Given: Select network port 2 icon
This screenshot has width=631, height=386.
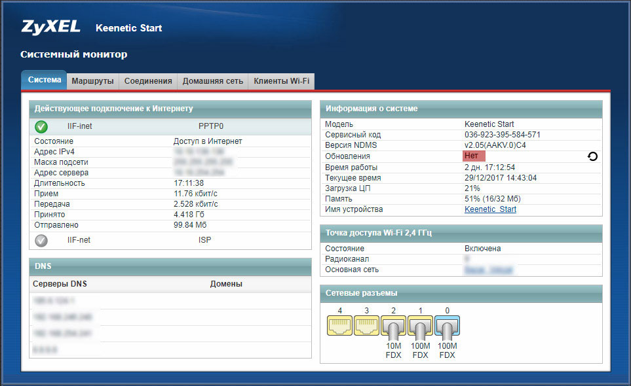Looking at the screenshot, I should pos(394,325).
